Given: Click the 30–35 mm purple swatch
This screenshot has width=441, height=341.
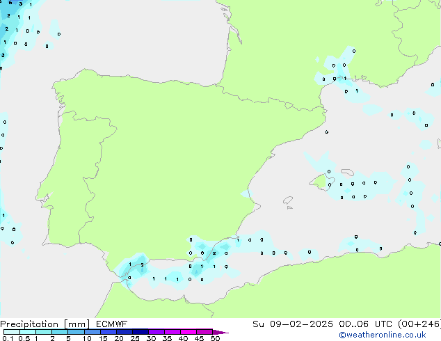Looking at the screenshot, I should [x=156, y=332].
